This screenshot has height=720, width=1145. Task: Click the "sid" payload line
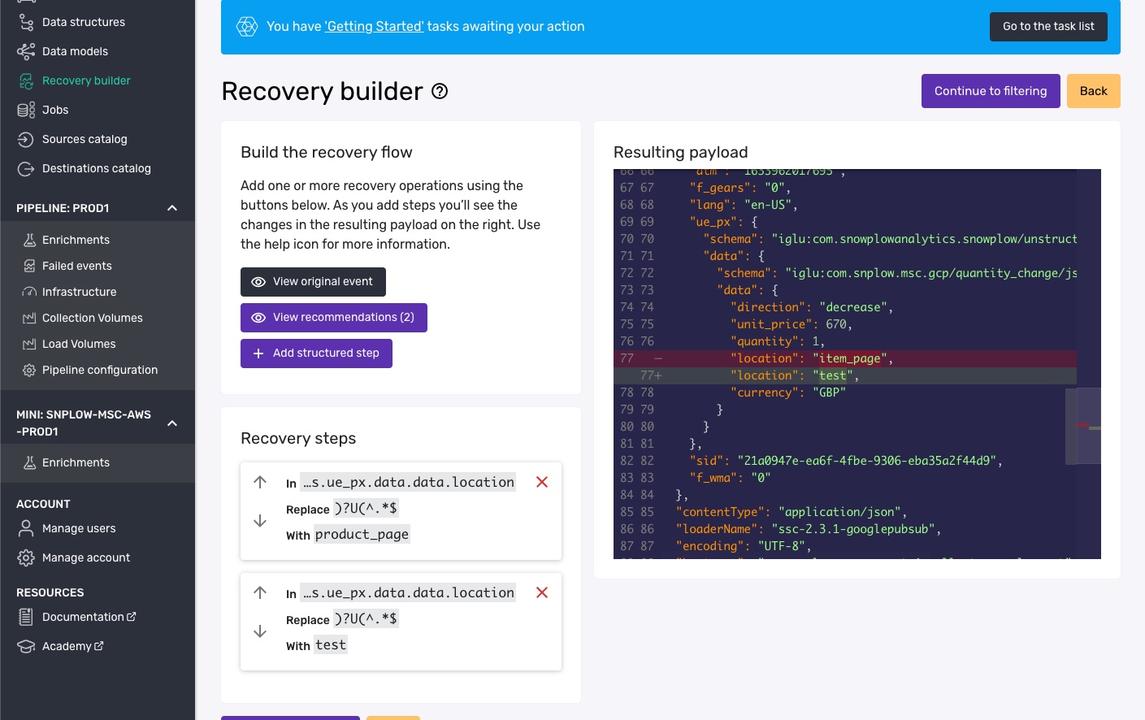tap(845, 461)
